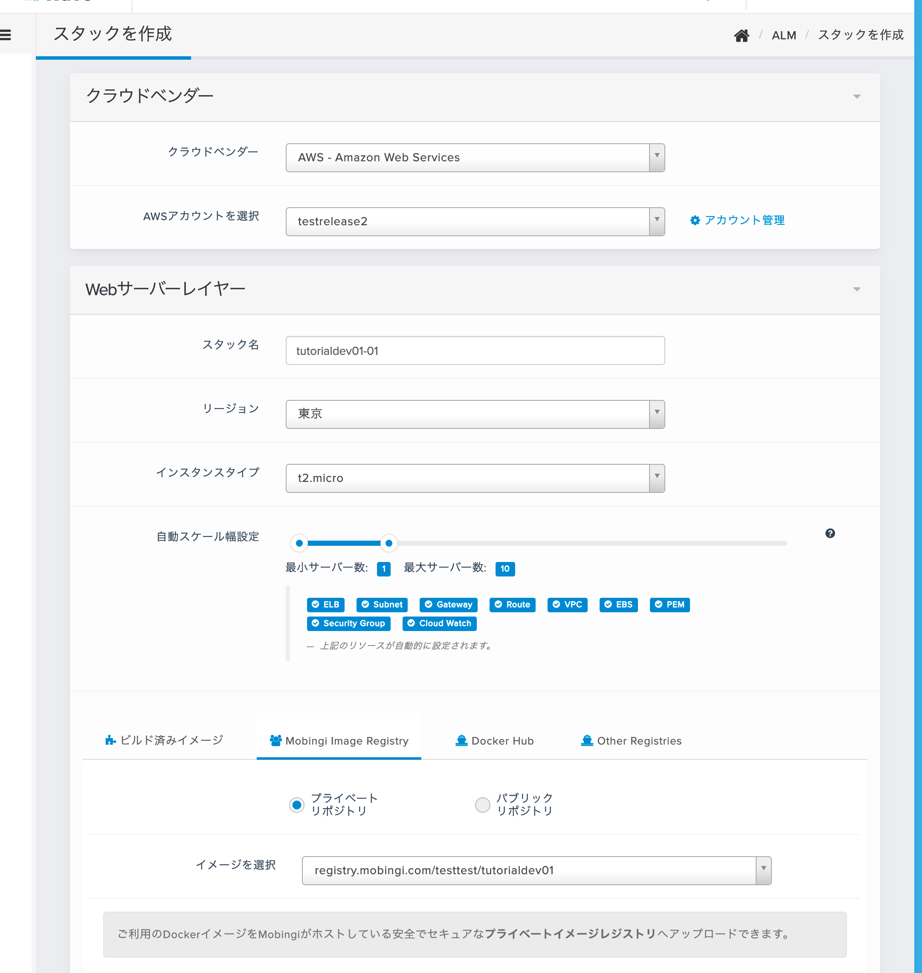
Task: Click the Security Group badge
Action: pyautogui.click(x=348, y=623)
